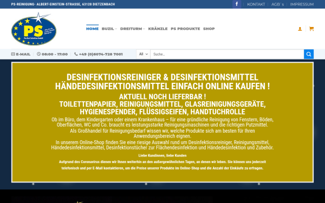Image resolution: width=325 pixels, height=203 pixels.
Task: Open the Facebook page icon
Action: (x=237, y=4)
